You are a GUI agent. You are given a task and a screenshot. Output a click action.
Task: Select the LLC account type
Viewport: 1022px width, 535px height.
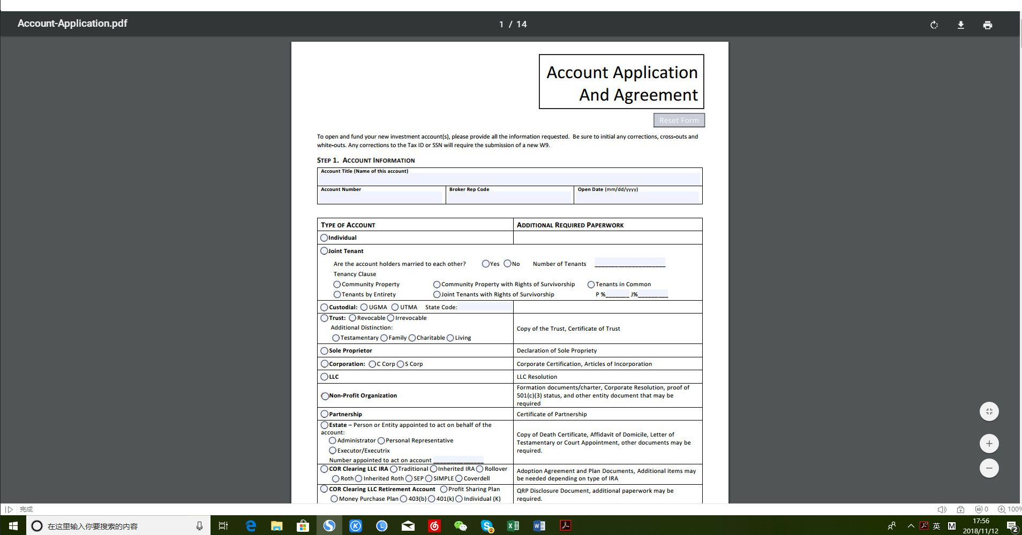point(324,377)
